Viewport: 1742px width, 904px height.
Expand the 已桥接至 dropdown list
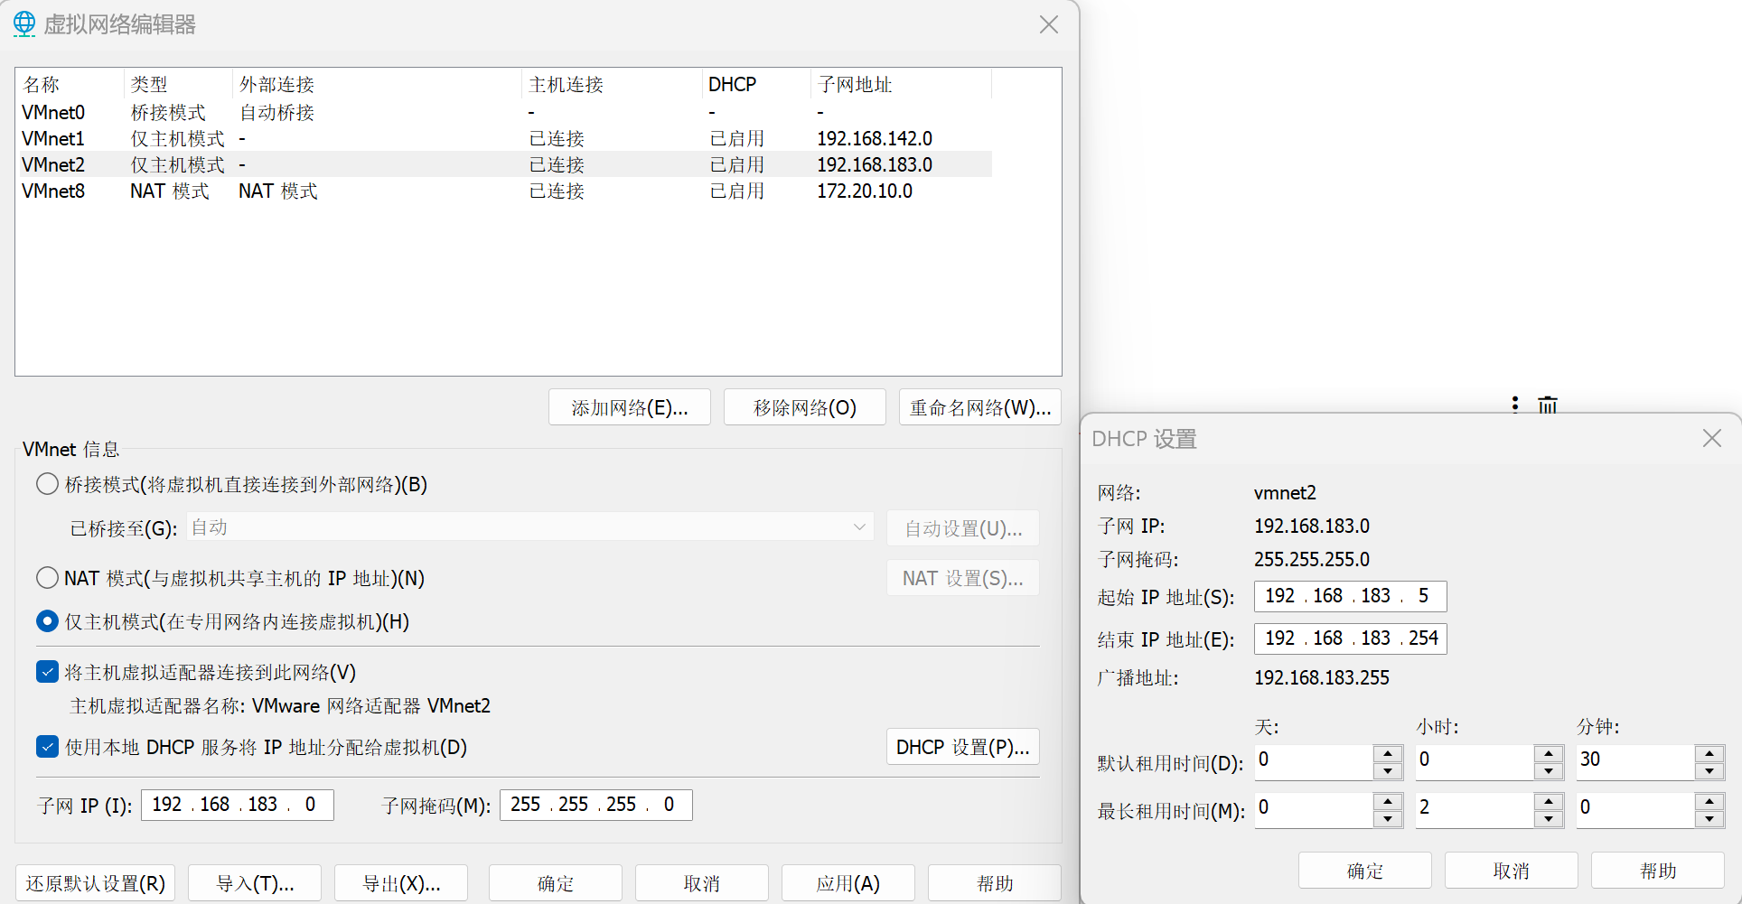tap(858, 527)
